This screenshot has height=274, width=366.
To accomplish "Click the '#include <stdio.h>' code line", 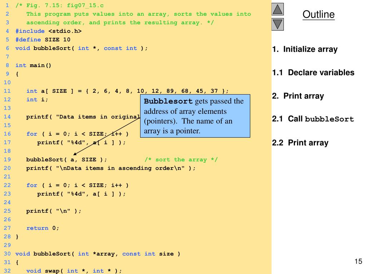I will click(x=49, y=31).
